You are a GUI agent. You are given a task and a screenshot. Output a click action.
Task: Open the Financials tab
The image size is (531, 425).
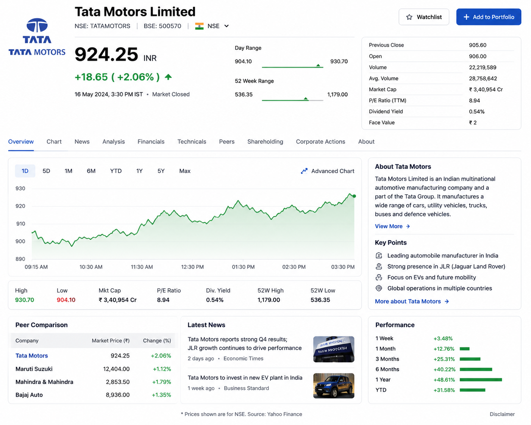pyautogui.click(x=151, y=142)
